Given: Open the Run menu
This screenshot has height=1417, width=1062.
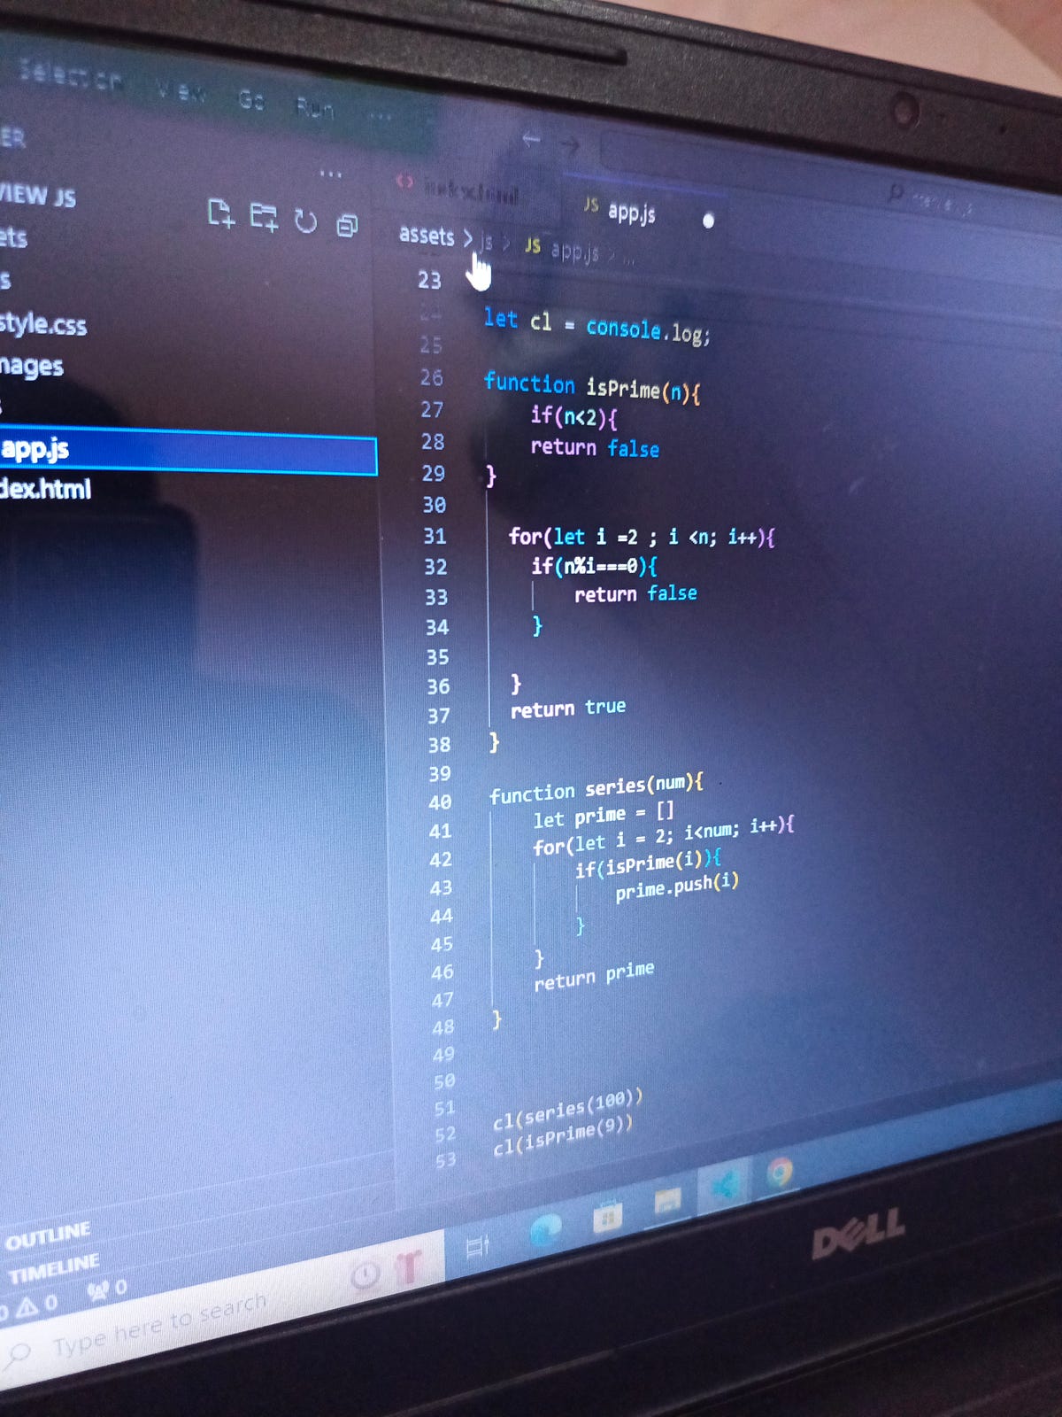Looking at the screenshot, I should (315, 109).
